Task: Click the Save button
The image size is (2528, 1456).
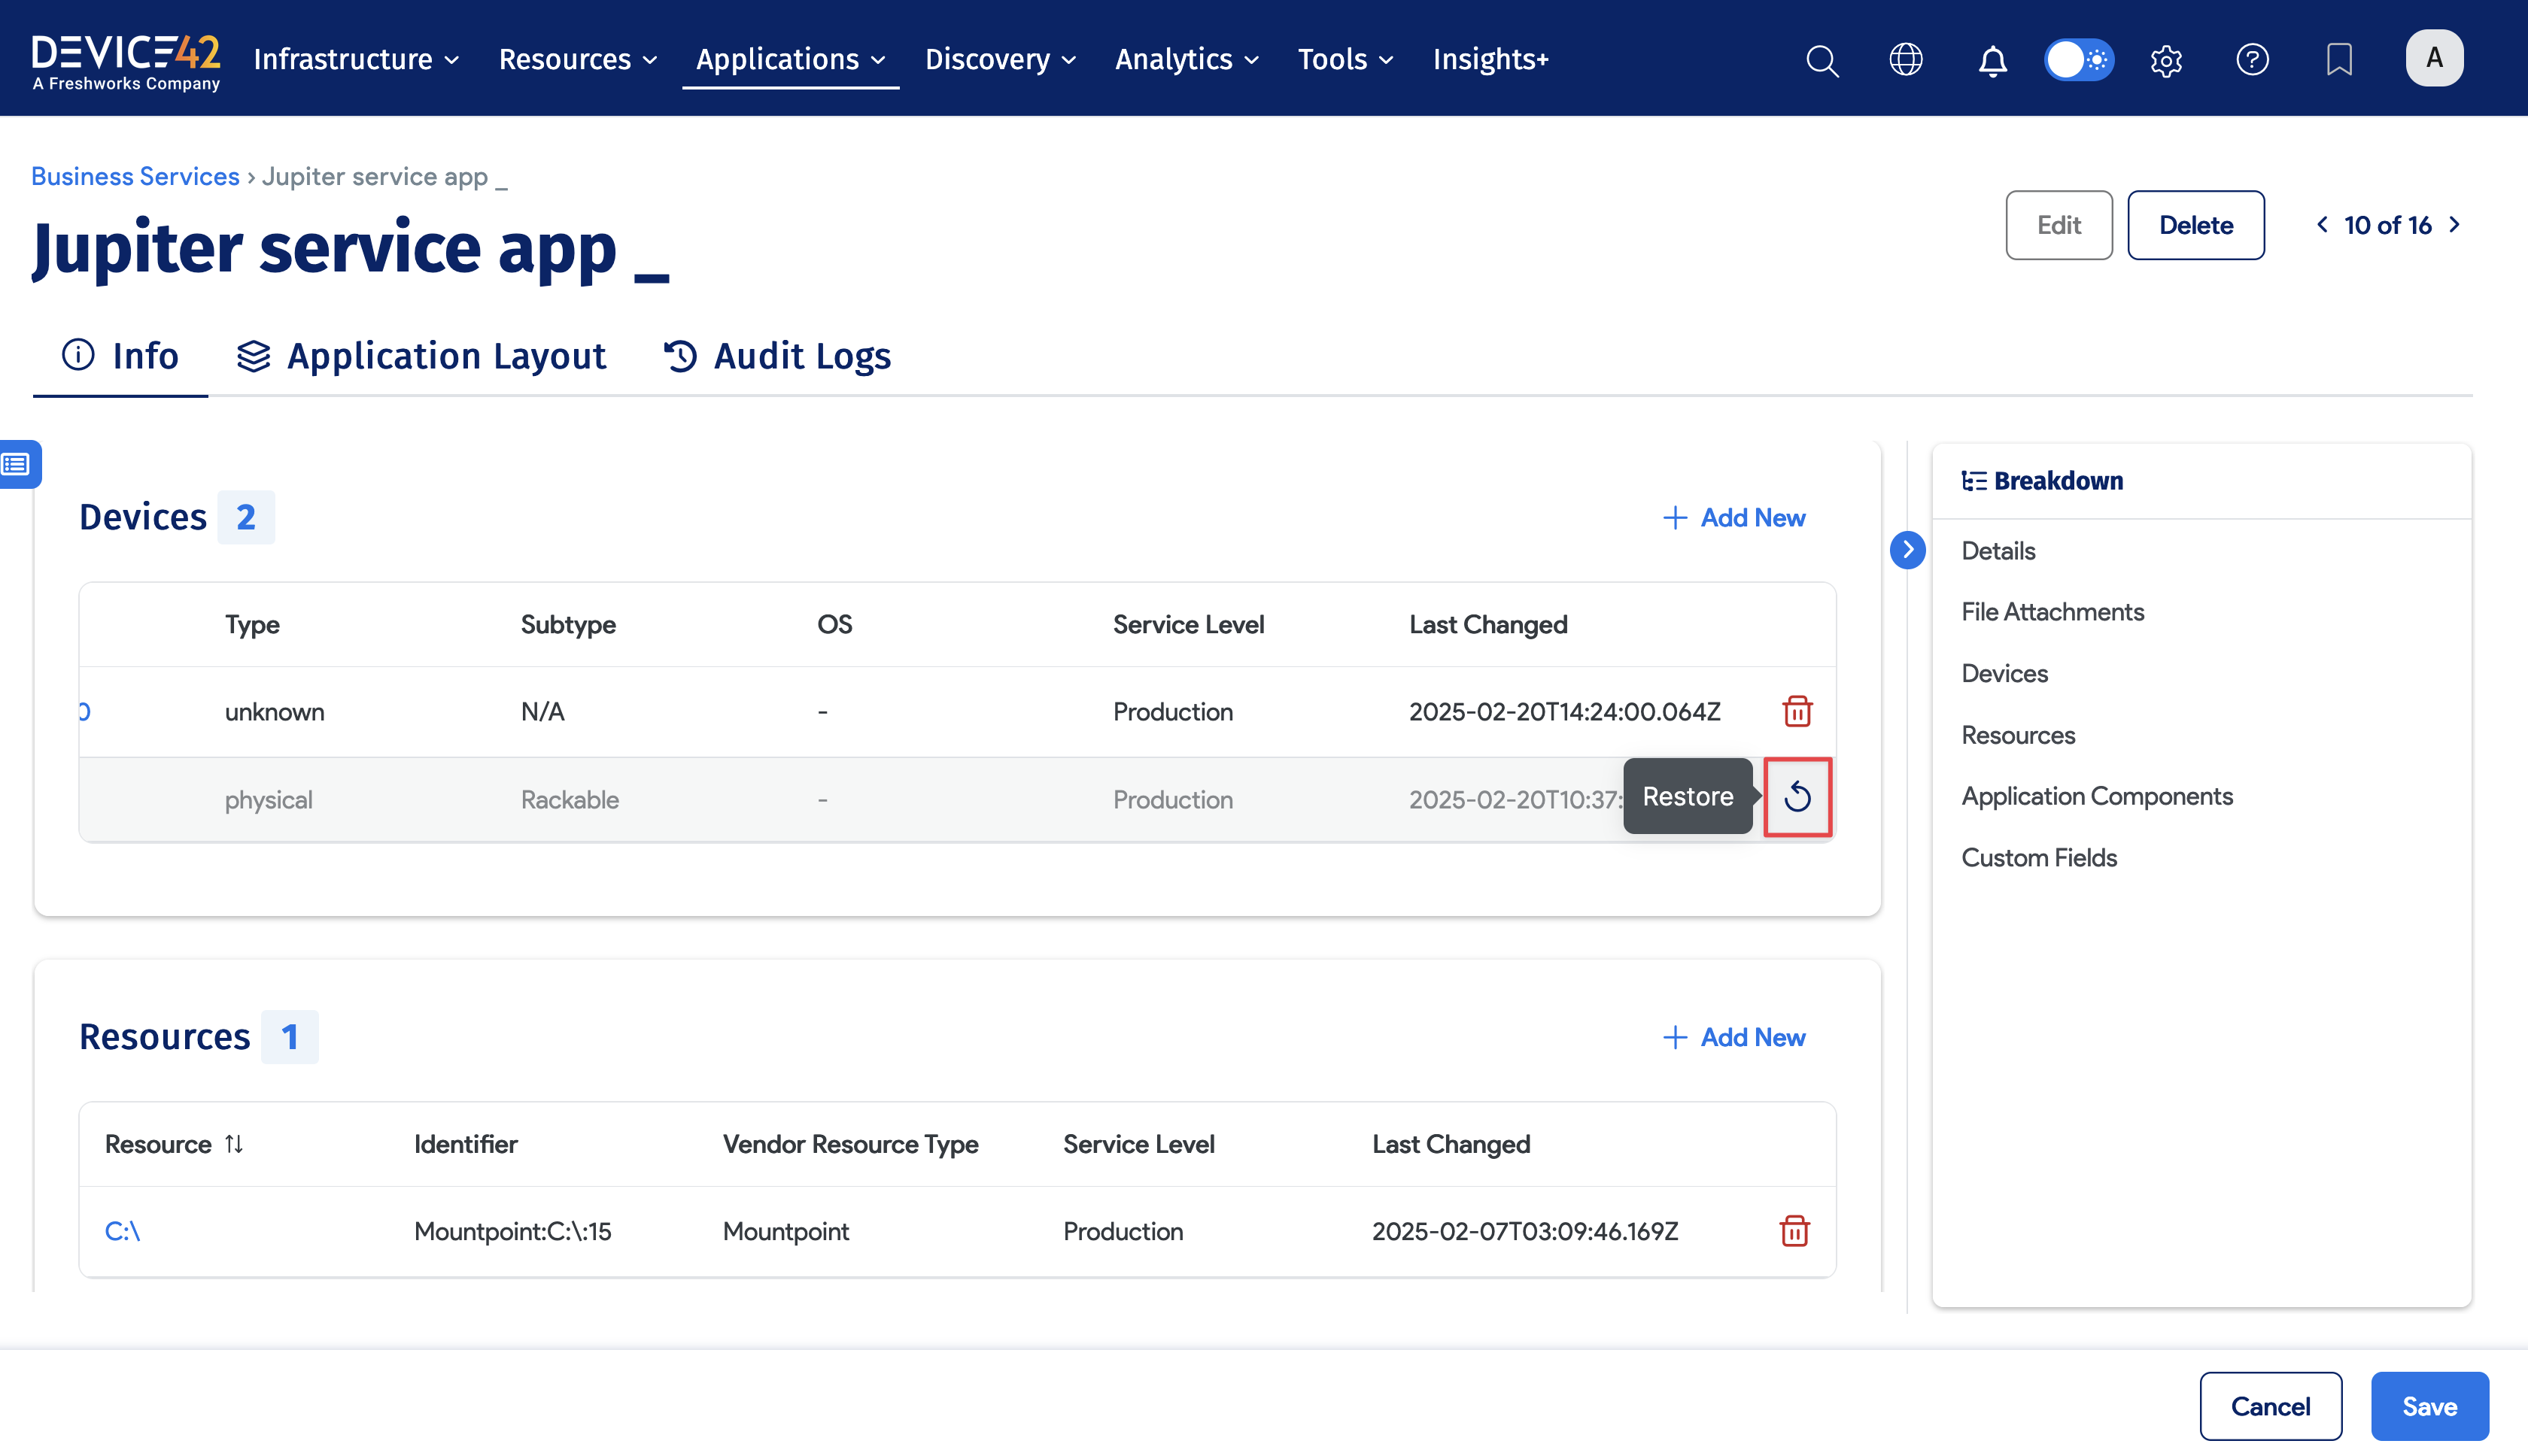Action: [x=2429, y=1406]
